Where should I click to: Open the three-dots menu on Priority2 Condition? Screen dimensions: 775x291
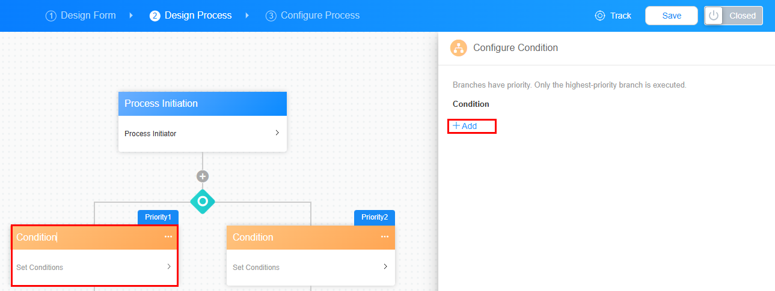coord(385,237)
